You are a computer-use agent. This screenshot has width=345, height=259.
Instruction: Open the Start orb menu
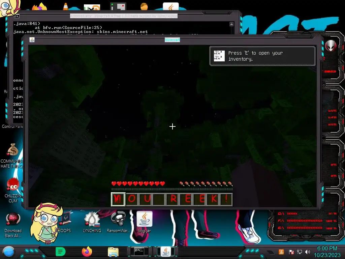(9, 252)
